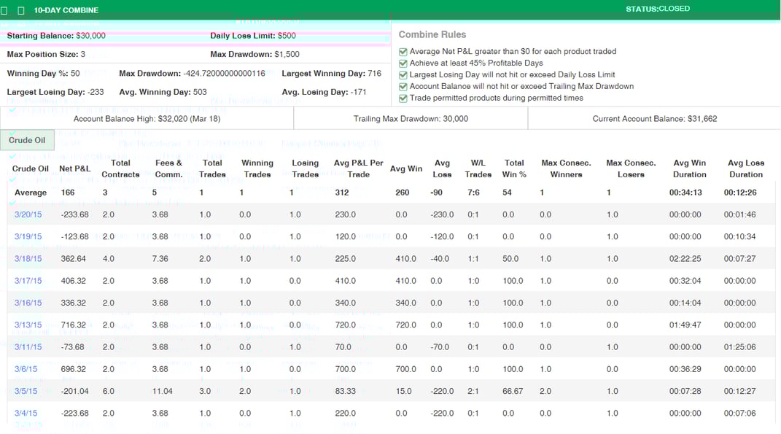This screenshot has height=434, width=781.
Task: Click the Avg Win Duration column header
Action: (x=689, y=168)
